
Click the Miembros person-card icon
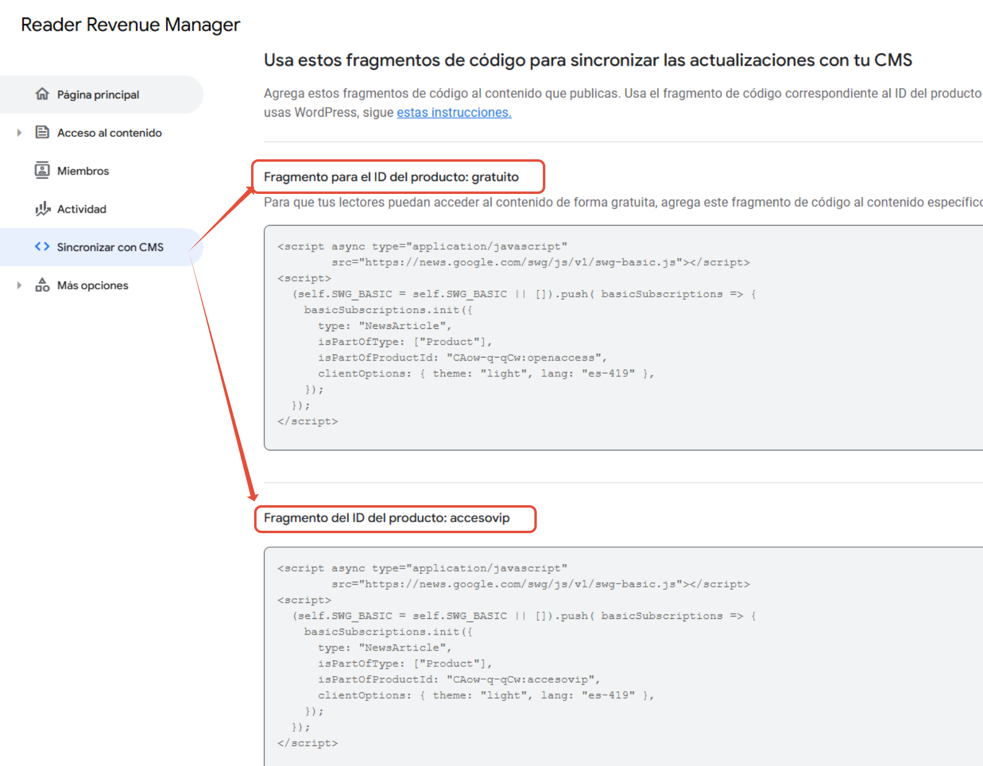[42, 170]
